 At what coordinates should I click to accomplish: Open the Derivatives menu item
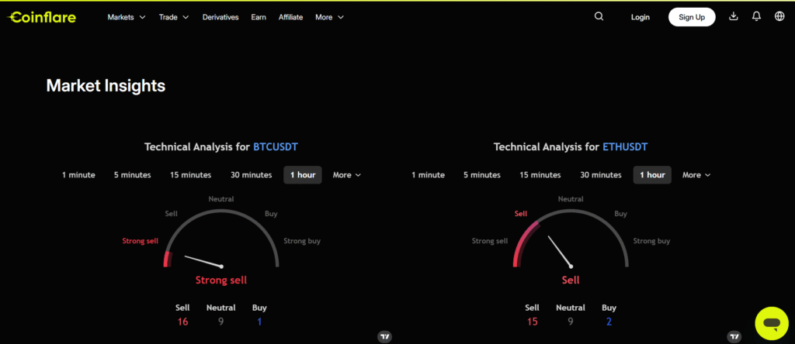click(x=220, y=17)
